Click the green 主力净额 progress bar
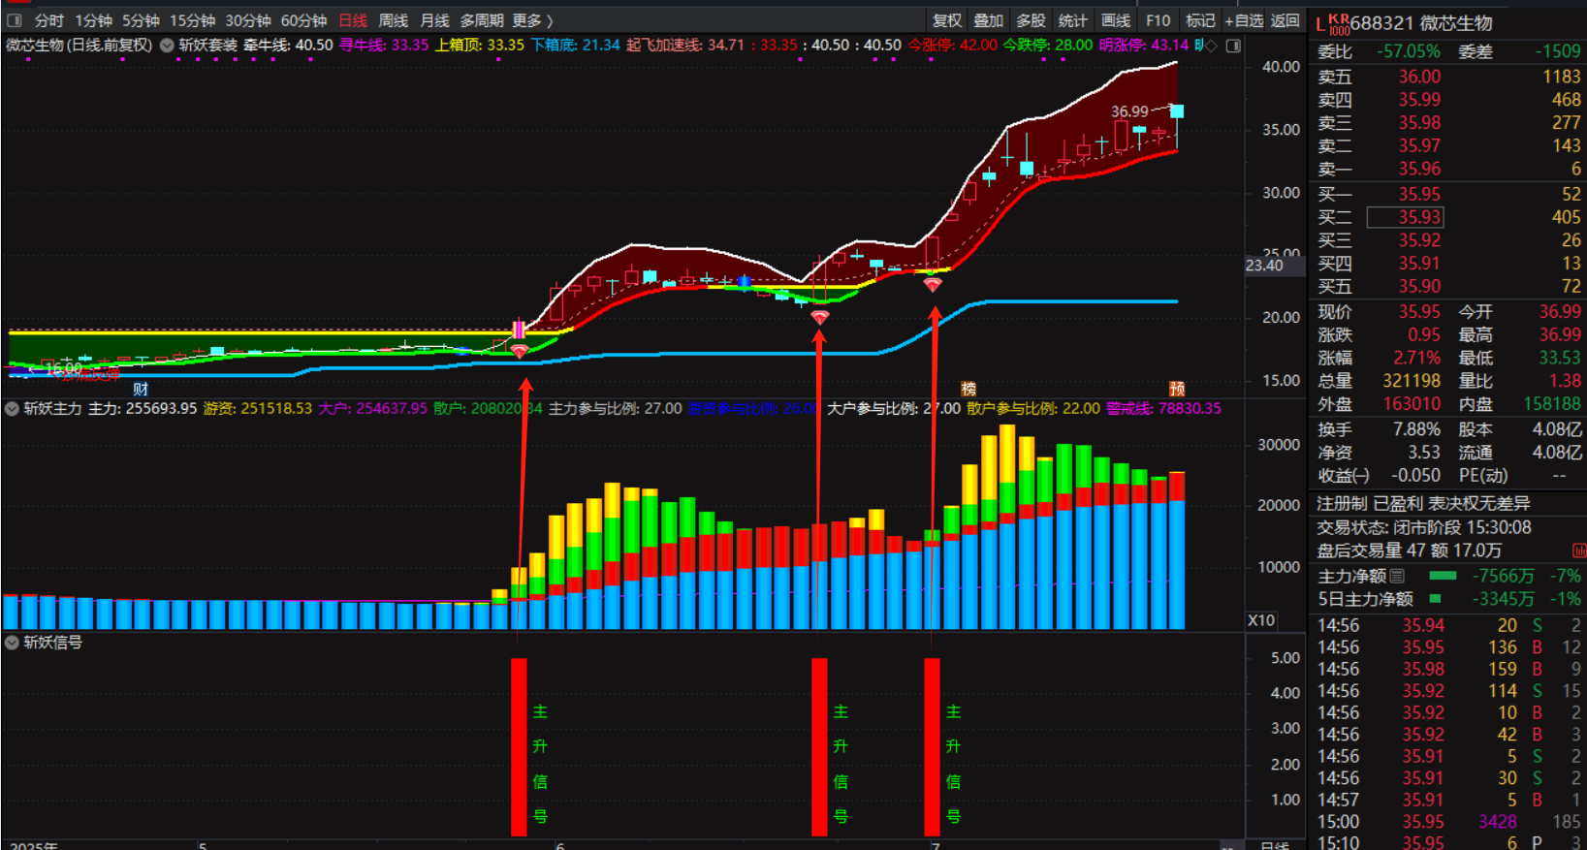The height and width of the screenshot is (850, 1587). pyautogui.click(x=1443, y=576)
